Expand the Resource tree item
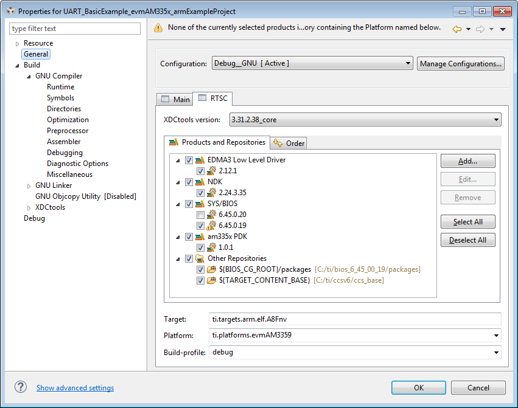 point(17,44)
